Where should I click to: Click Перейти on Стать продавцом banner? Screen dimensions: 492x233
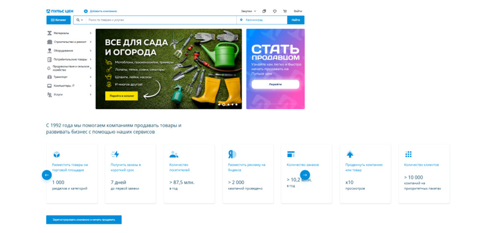coord(275,84)
